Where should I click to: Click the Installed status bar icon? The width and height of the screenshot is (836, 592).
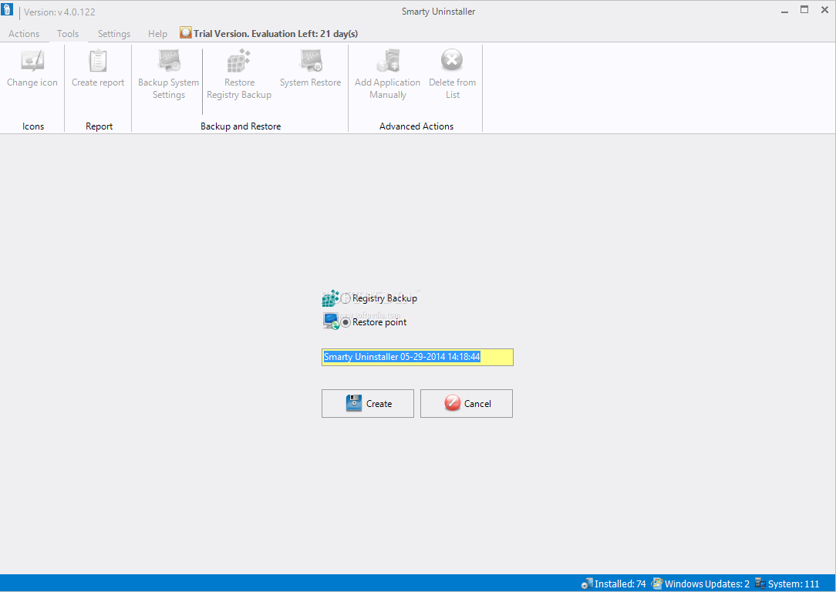(587, 584)
